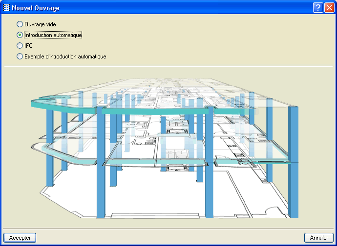Viewport: 337px width, 246px height.
Task: Click the 3D building structure preview image
Action: (x=165, y=148)
